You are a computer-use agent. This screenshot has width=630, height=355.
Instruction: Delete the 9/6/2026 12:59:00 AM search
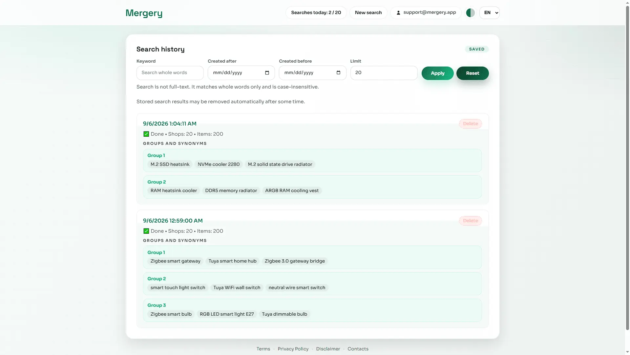click(470, 221)
